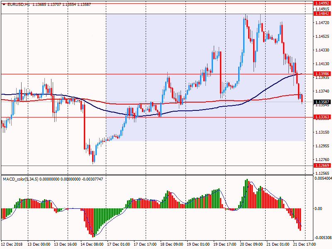
Task: Click the 1.12955 price axis value
Action: [x=322, y=146]
